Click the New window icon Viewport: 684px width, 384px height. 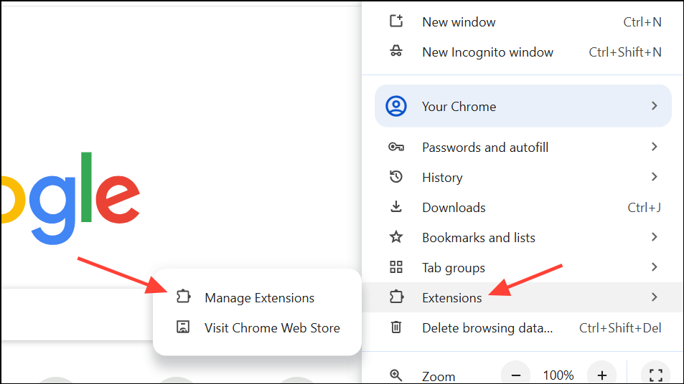[396, 21]
